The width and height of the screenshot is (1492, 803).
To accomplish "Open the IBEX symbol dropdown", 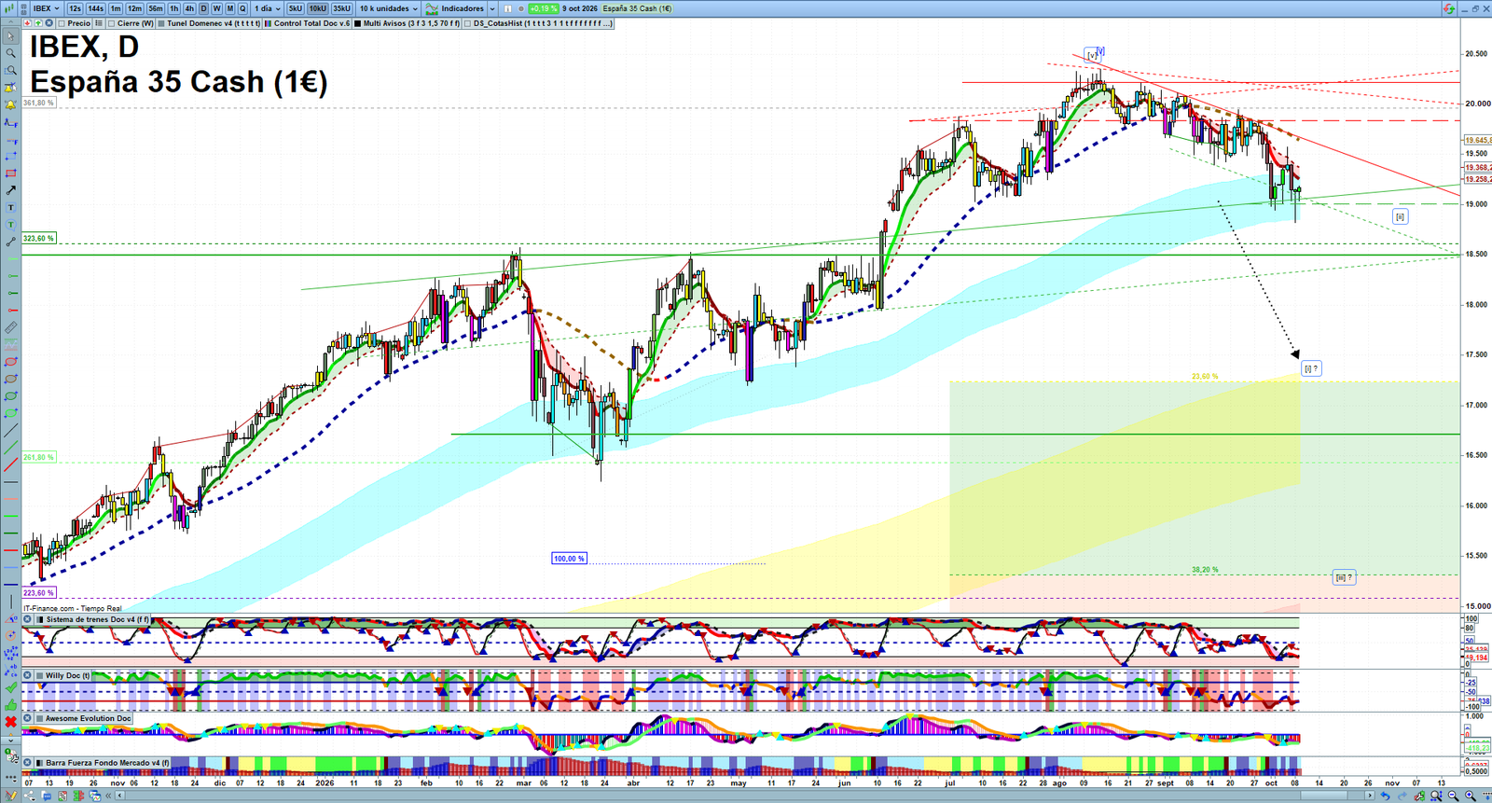I will click(47, 8).
